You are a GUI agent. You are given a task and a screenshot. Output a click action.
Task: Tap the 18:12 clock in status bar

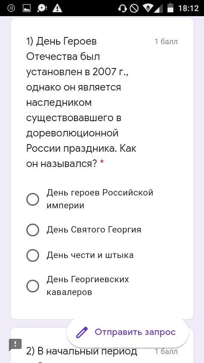(x=188, y=9)
